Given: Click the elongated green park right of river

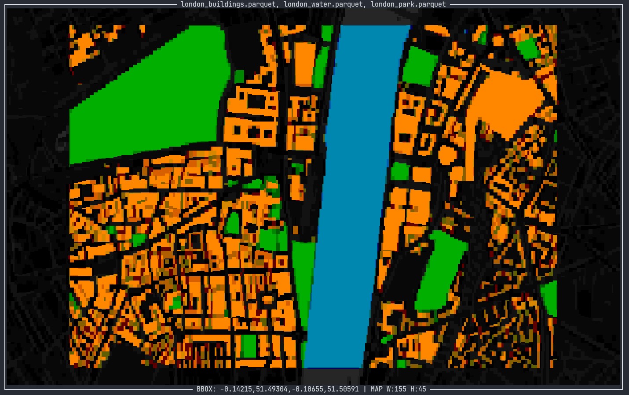Looking at the screenshot, I should pyautogui.click(x=440, y=269).
